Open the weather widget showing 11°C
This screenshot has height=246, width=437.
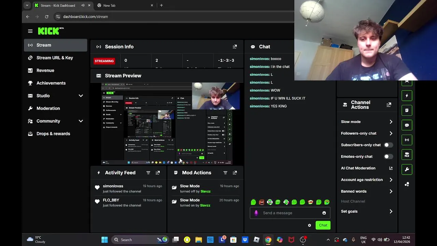click(36, 240)
